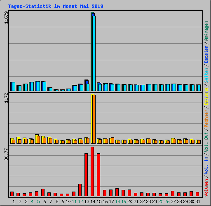Click the x-axis day label 14

tap(93, 201)
